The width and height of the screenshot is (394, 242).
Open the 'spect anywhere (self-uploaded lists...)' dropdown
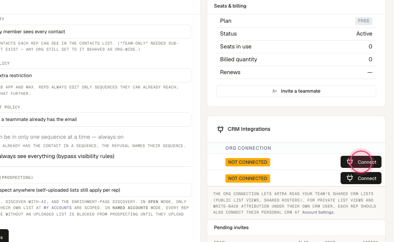click(x=95, y=190)
